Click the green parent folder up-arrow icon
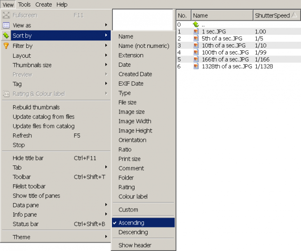Viewport: 301px width, 251px height. (x=196, y=24)
